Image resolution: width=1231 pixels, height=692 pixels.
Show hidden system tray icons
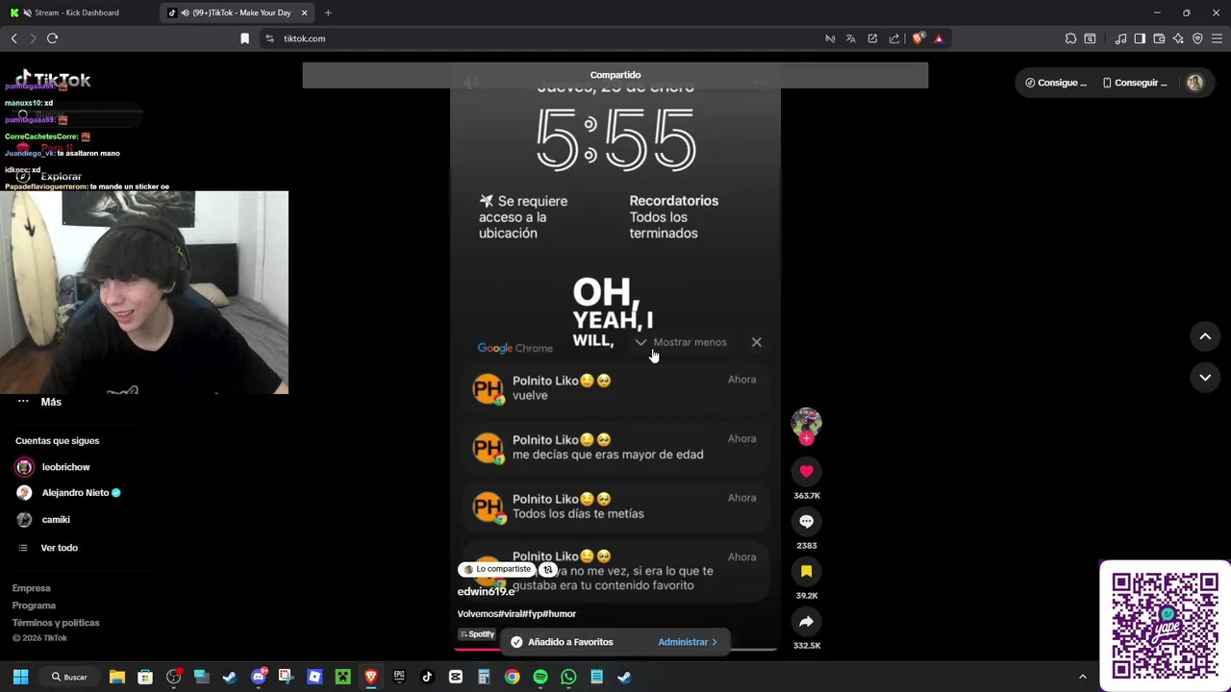click(1082, 677)
